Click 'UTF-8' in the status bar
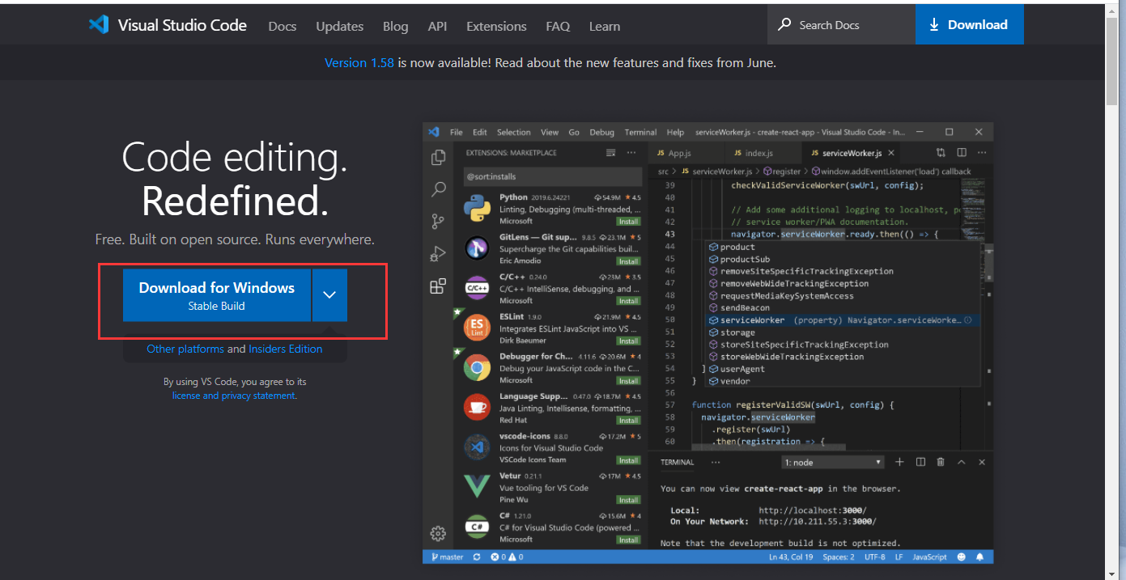 [x=875, y=557]
